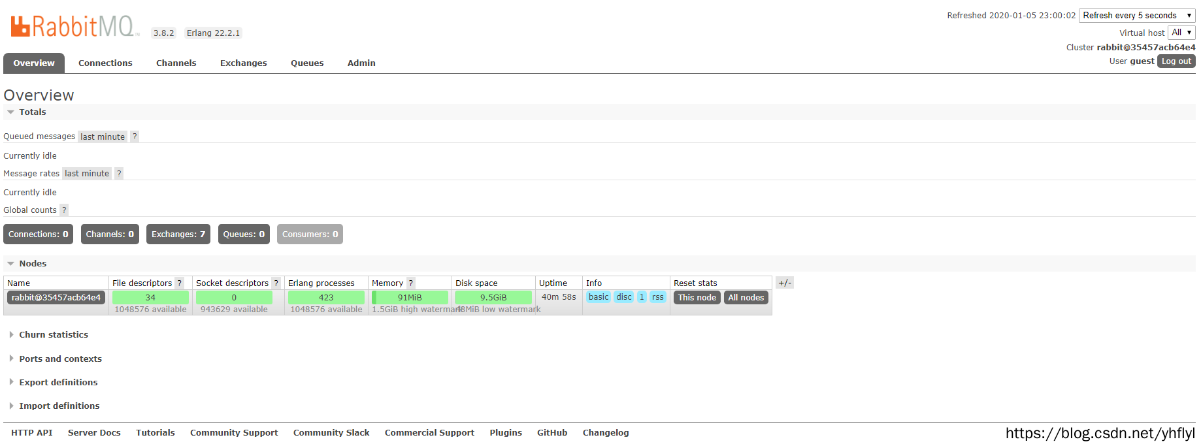Open the HTTP API link
The image size is (1201, 448).
32,432
